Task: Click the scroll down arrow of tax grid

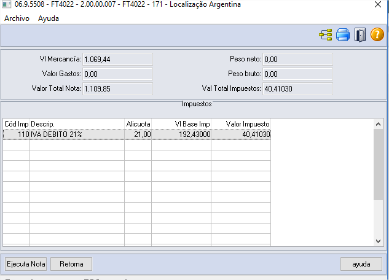Action: coord(378,241)
